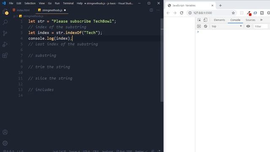Image resolution: width=270 pixels, height=152 pixels.
Task: Show the console sidebar
Action: (x=199, y=26)
